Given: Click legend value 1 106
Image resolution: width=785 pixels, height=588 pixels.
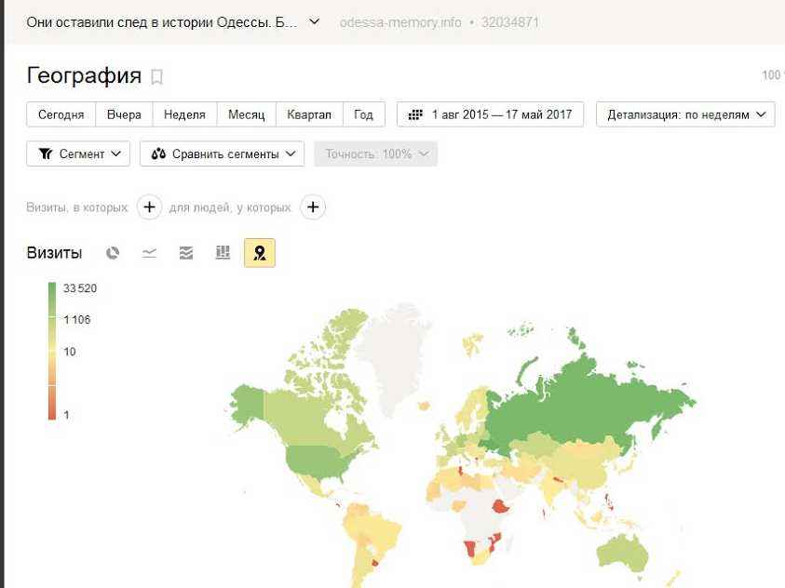Looking at the screenshot, I should point(77,320).
